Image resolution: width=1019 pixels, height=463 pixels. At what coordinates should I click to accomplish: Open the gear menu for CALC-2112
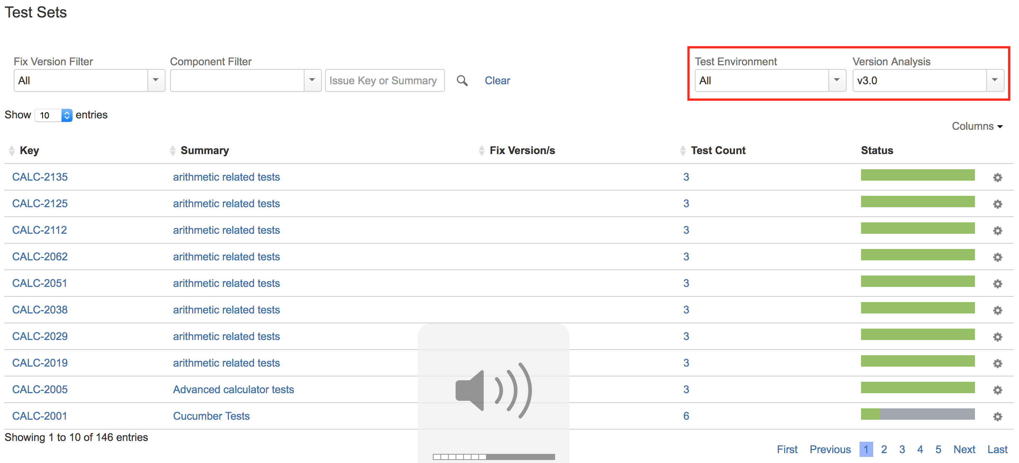997,230
